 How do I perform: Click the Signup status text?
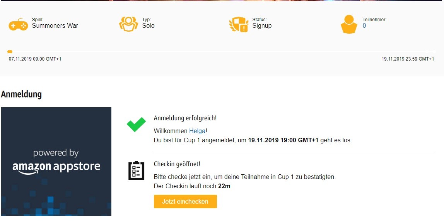262,26
